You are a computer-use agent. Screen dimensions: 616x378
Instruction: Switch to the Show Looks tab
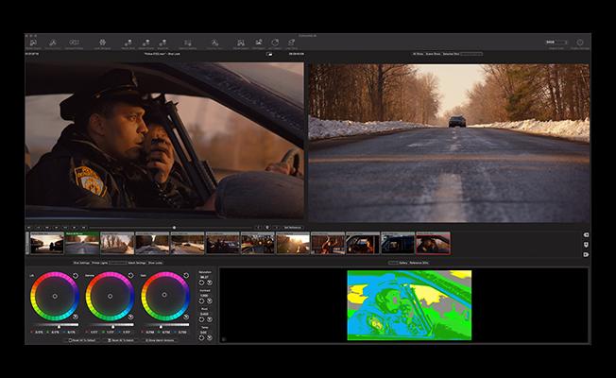(x=155, y=263)
